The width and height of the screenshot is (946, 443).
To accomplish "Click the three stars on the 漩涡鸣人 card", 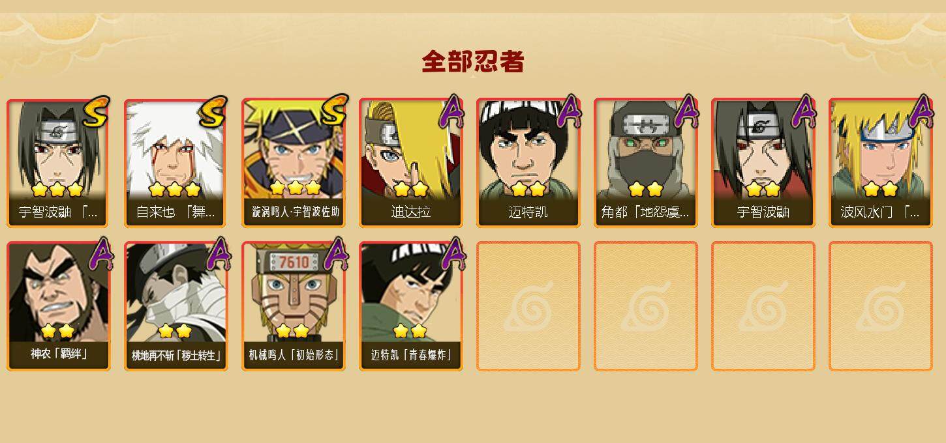I will point(295,188).
